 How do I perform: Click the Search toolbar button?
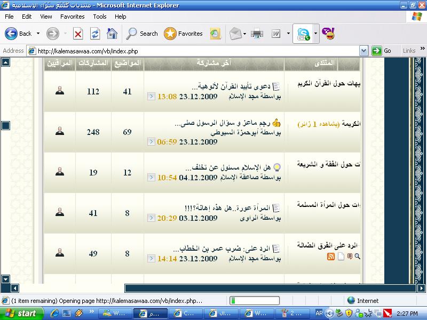[142, 34]
